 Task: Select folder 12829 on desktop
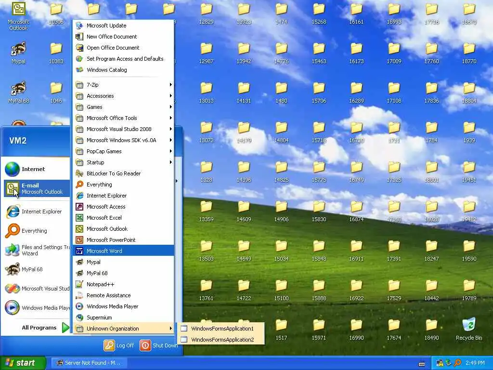(x=206, y=13)
